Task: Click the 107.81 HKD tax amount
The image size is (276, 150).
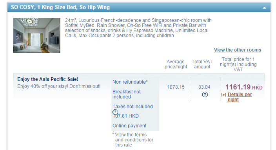Action: 126,116
